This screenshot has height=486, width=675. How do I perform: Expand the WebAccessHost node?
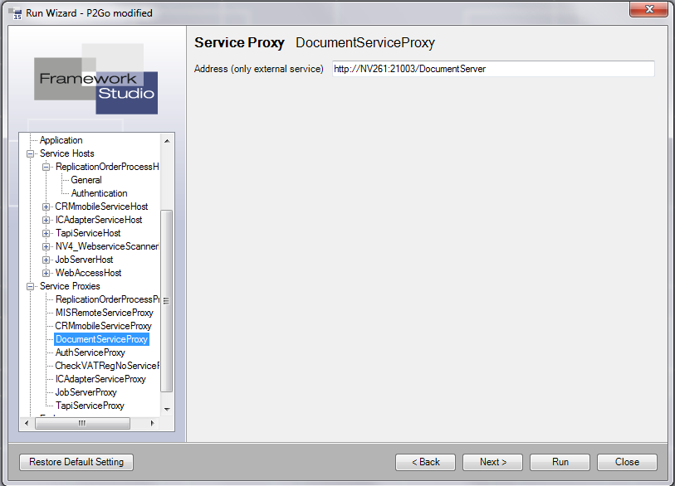coord(46,273)
